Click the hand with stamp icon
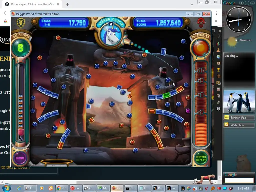Viewport: 256px width, 192px height. click(x=218, y=50)
